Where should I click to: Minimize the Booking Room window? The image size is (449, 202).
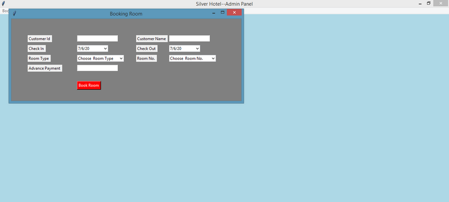(x=213, y=13)
